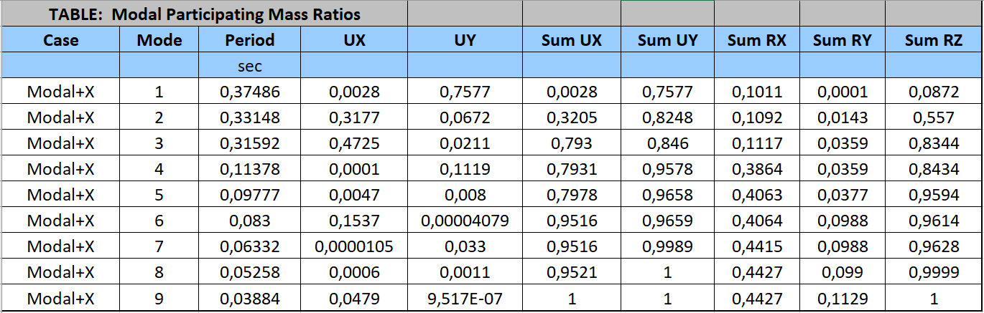Select period cell 0,37486 for mode 1

click(250, 92)
